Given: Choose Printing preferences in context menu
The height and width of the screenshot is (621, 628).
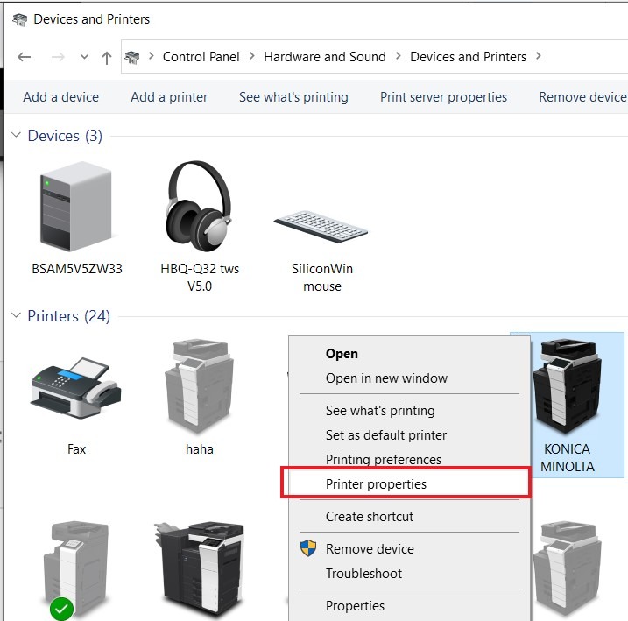Looking at the screenshot, I should point(384,459).
